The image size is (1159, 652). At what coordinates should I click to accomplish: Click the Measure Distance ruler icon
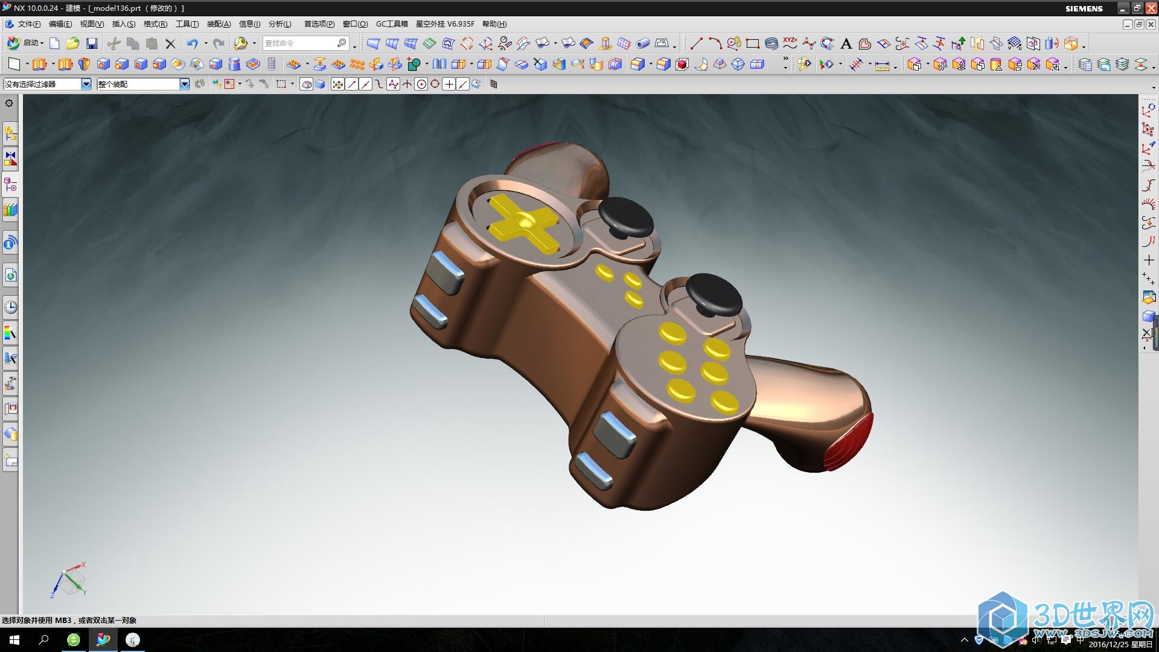[x=882, y=65]
